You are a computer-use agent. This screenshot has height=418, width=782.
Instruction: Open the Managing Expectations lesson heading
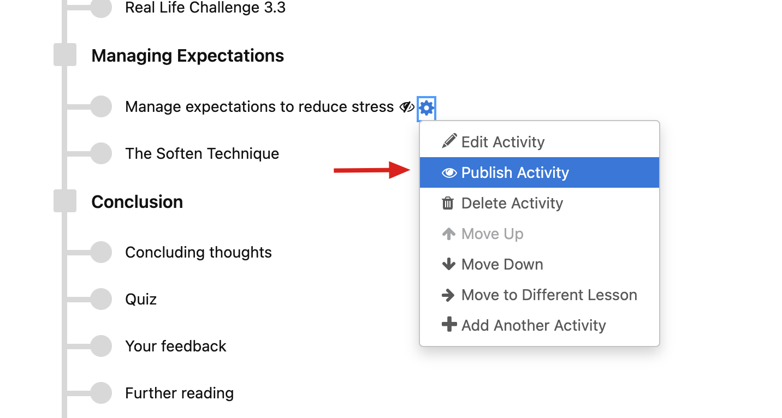[x=188, y=56]
